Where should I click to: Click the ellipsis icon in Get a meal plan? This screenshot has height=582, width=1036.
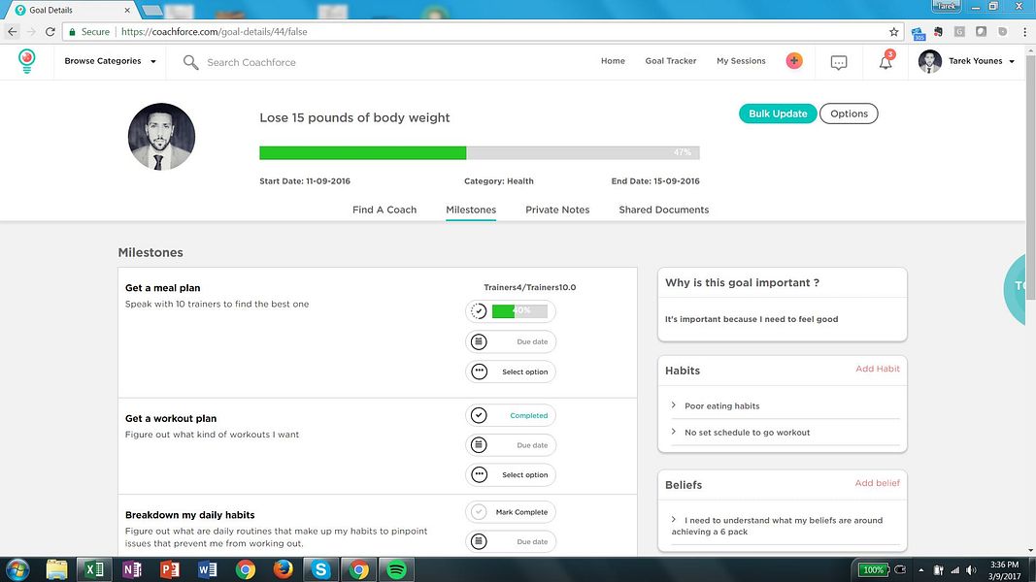(479, 372)
